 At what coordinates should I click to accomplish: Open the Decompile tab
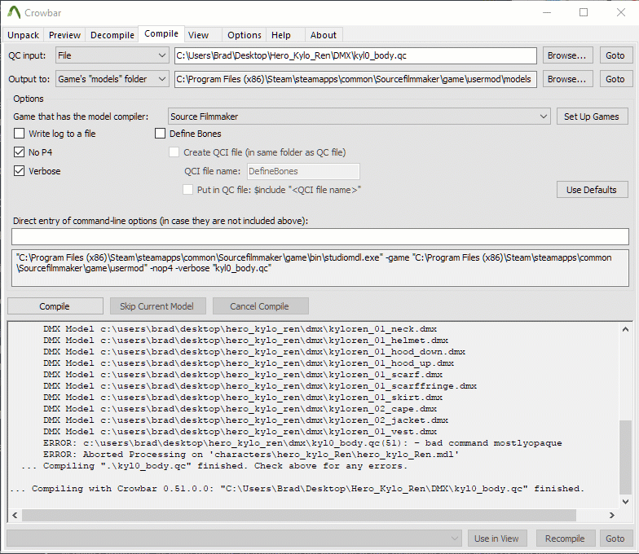pos(112,35)
